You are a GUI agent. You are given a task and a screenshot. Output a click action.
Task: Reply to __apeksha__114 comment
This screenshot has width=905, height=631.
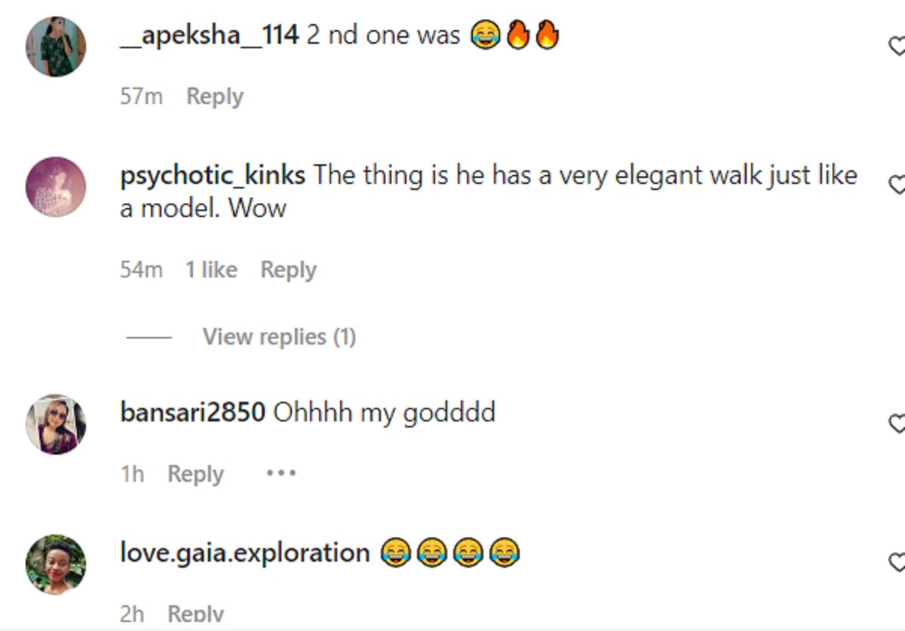click(215, 96)
